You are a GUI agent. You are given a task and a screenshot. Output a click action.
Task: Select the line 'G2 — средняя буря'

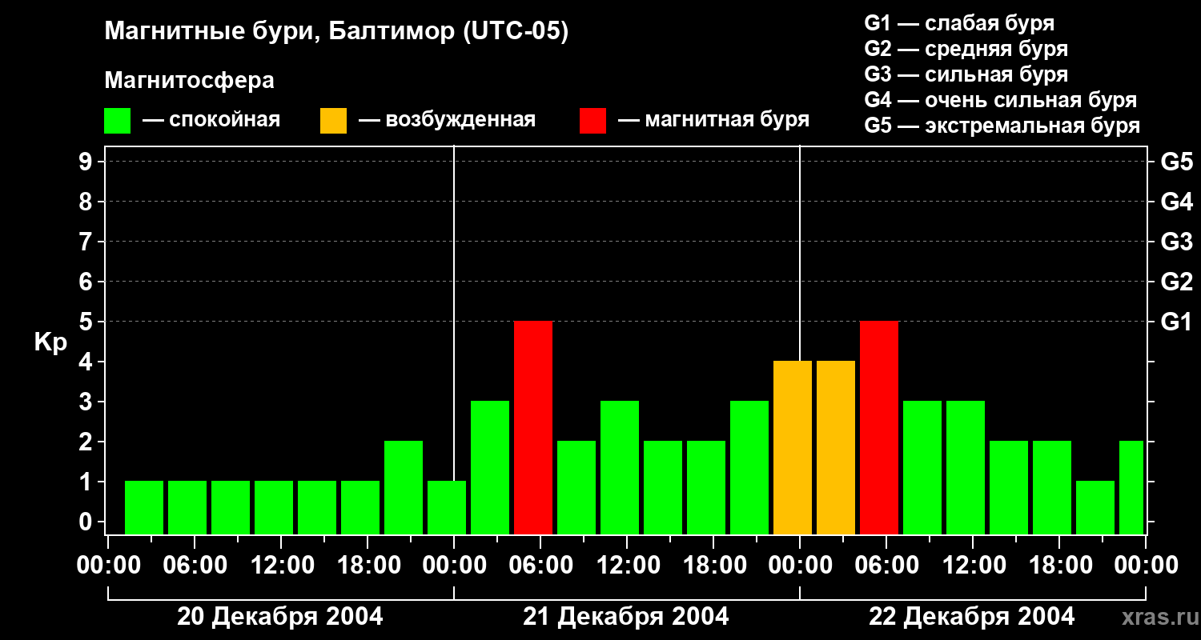[x=966, y=49]
